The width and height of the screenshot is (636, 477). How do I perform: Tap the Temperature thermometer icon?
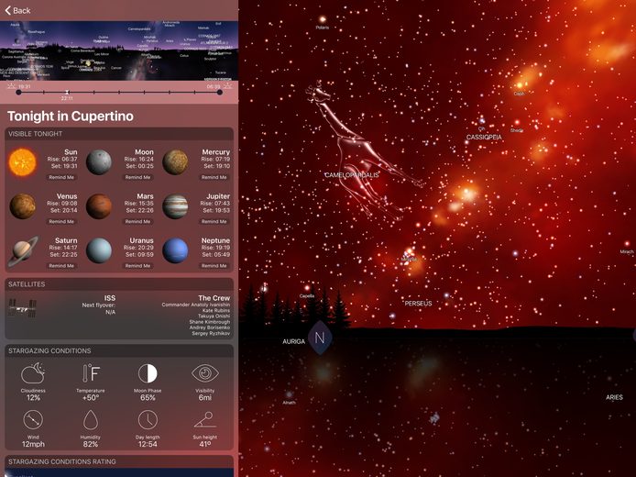coord(91,373)
